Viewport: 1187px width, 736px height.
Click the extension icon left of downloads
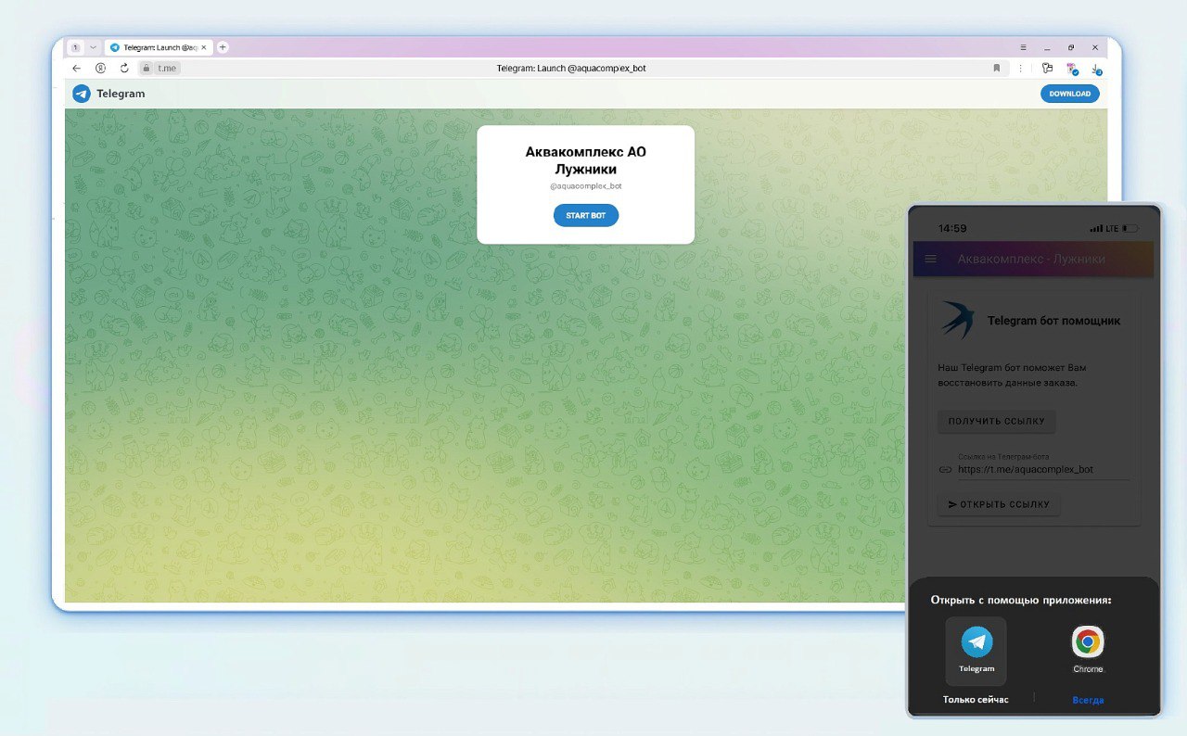pos(1072,69)
